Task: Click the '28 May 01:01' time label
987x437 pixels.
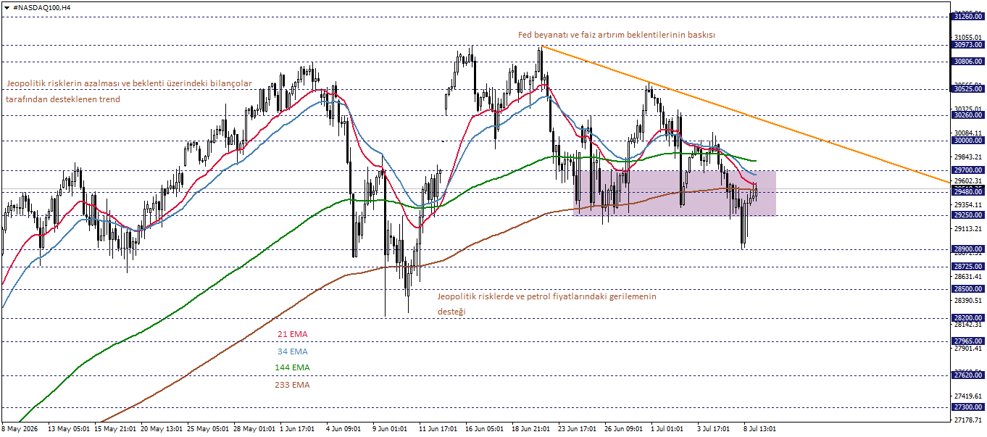Action: [255, 428]
